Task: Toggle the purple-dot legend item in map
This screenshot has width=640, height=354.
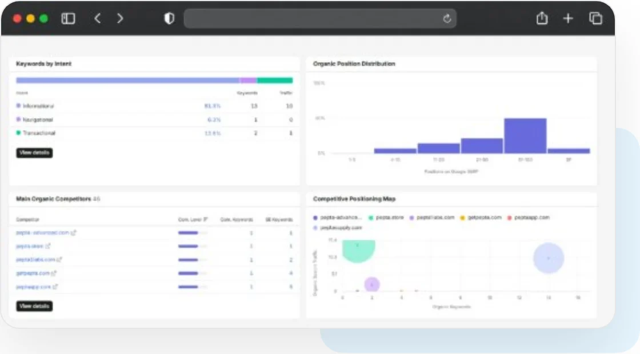Action: [x=432, y=218]
